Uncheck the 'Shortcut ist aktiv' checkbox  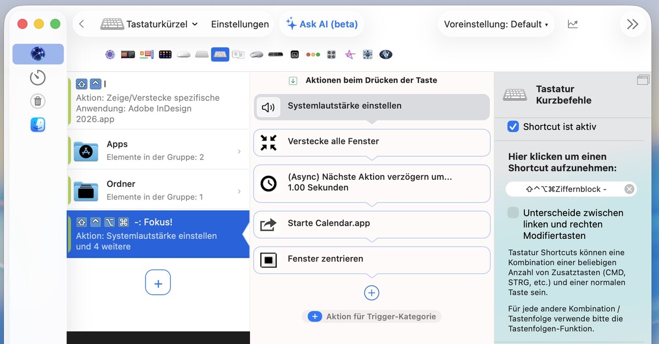point(513,127)
